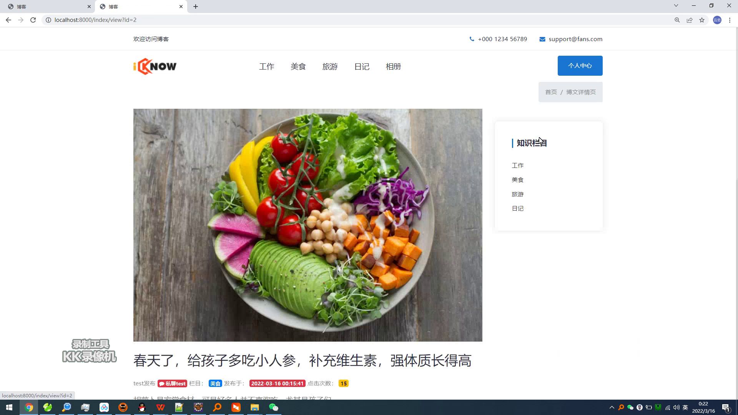Click the email support icon

(542, 39)
